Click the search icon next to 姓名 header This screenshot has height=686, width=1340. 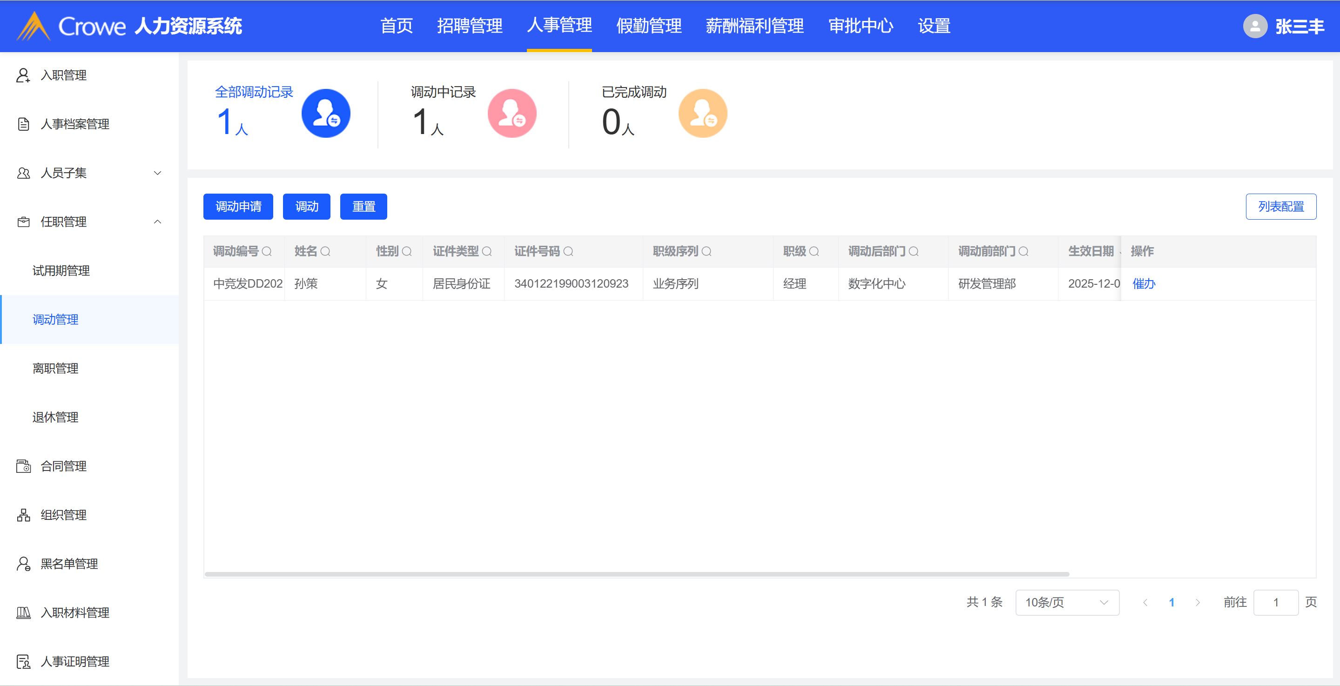[x=326, y=252]
